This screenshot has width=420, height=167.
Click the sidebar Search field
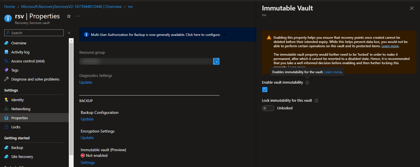tap(34, 33)
